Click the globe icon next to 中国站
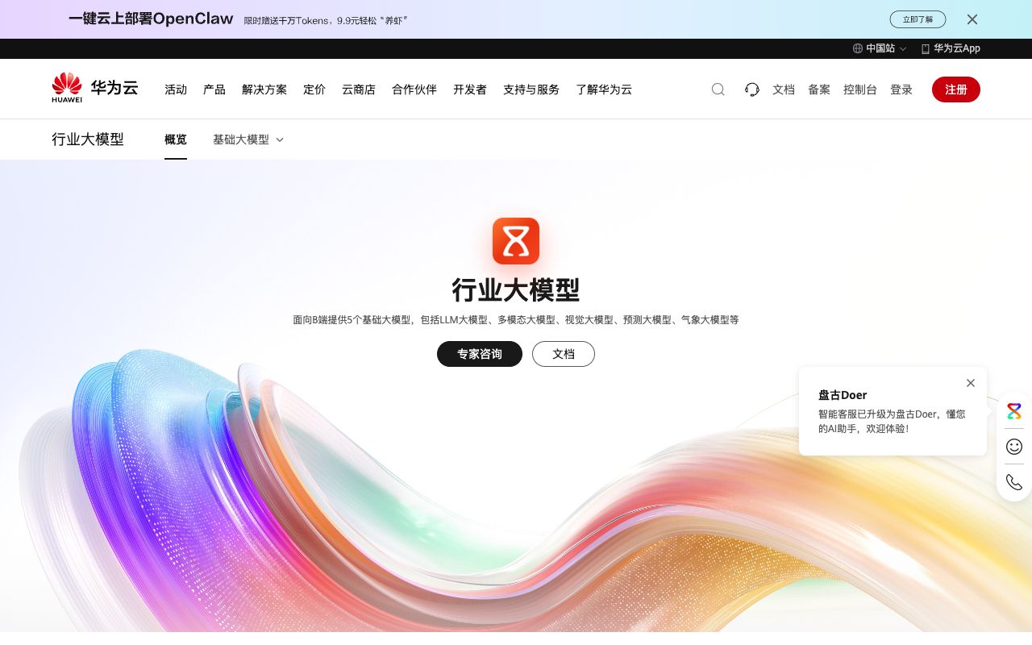Screen dimensions: 1032x645 pos(857,48)
